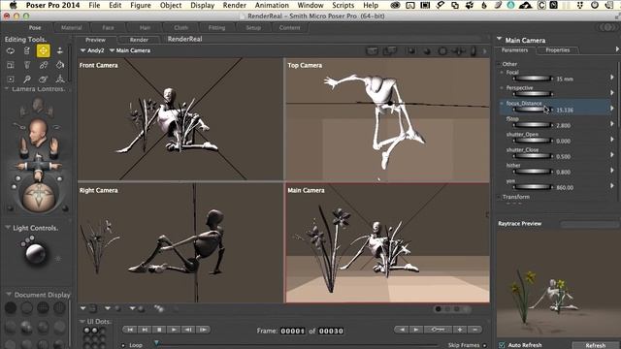Click the area render icon in preview toolbar
Image resolution: width=621 pixels, height=349 pixels.
tap(390, 51)
